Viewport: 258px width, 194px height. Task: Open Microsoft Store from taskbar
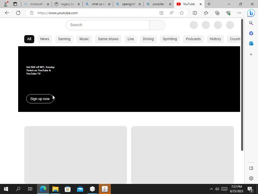tap(68, 189)
